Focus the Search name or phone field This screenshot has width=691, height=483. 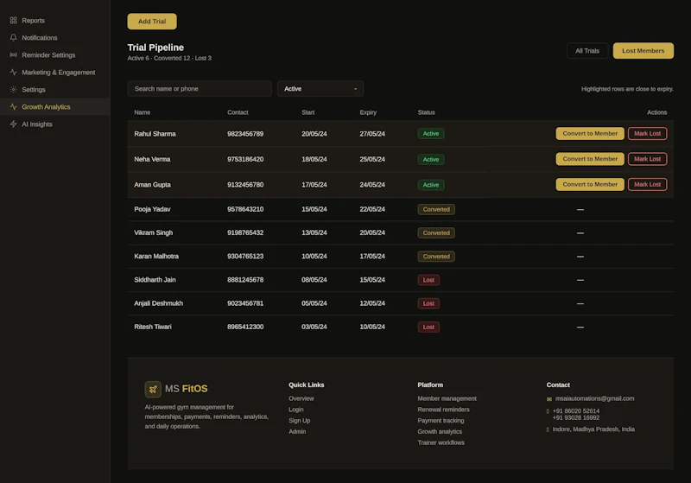(200, 89)
